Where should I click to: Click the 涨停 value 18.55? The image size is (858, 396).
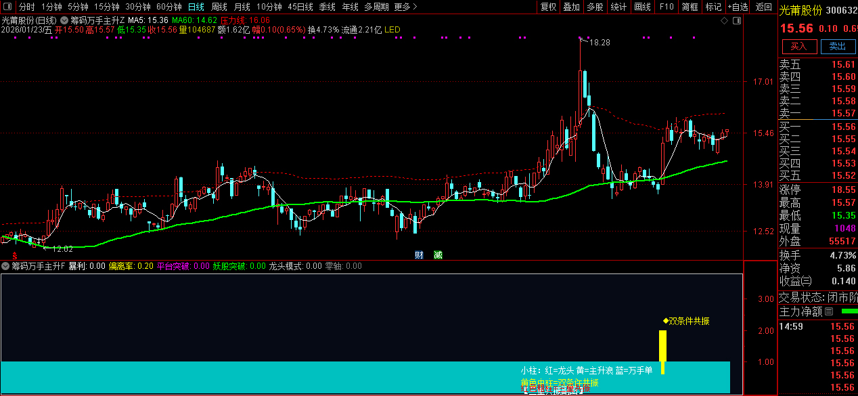coord(843,190)
